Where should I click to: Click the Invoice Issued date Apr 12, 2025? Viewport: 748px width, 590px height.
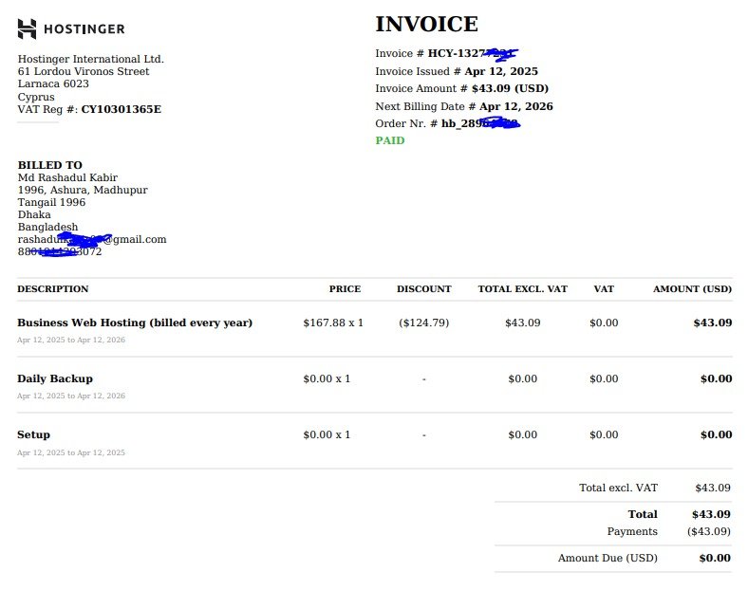pyautogui.click(x=501, y=71)
